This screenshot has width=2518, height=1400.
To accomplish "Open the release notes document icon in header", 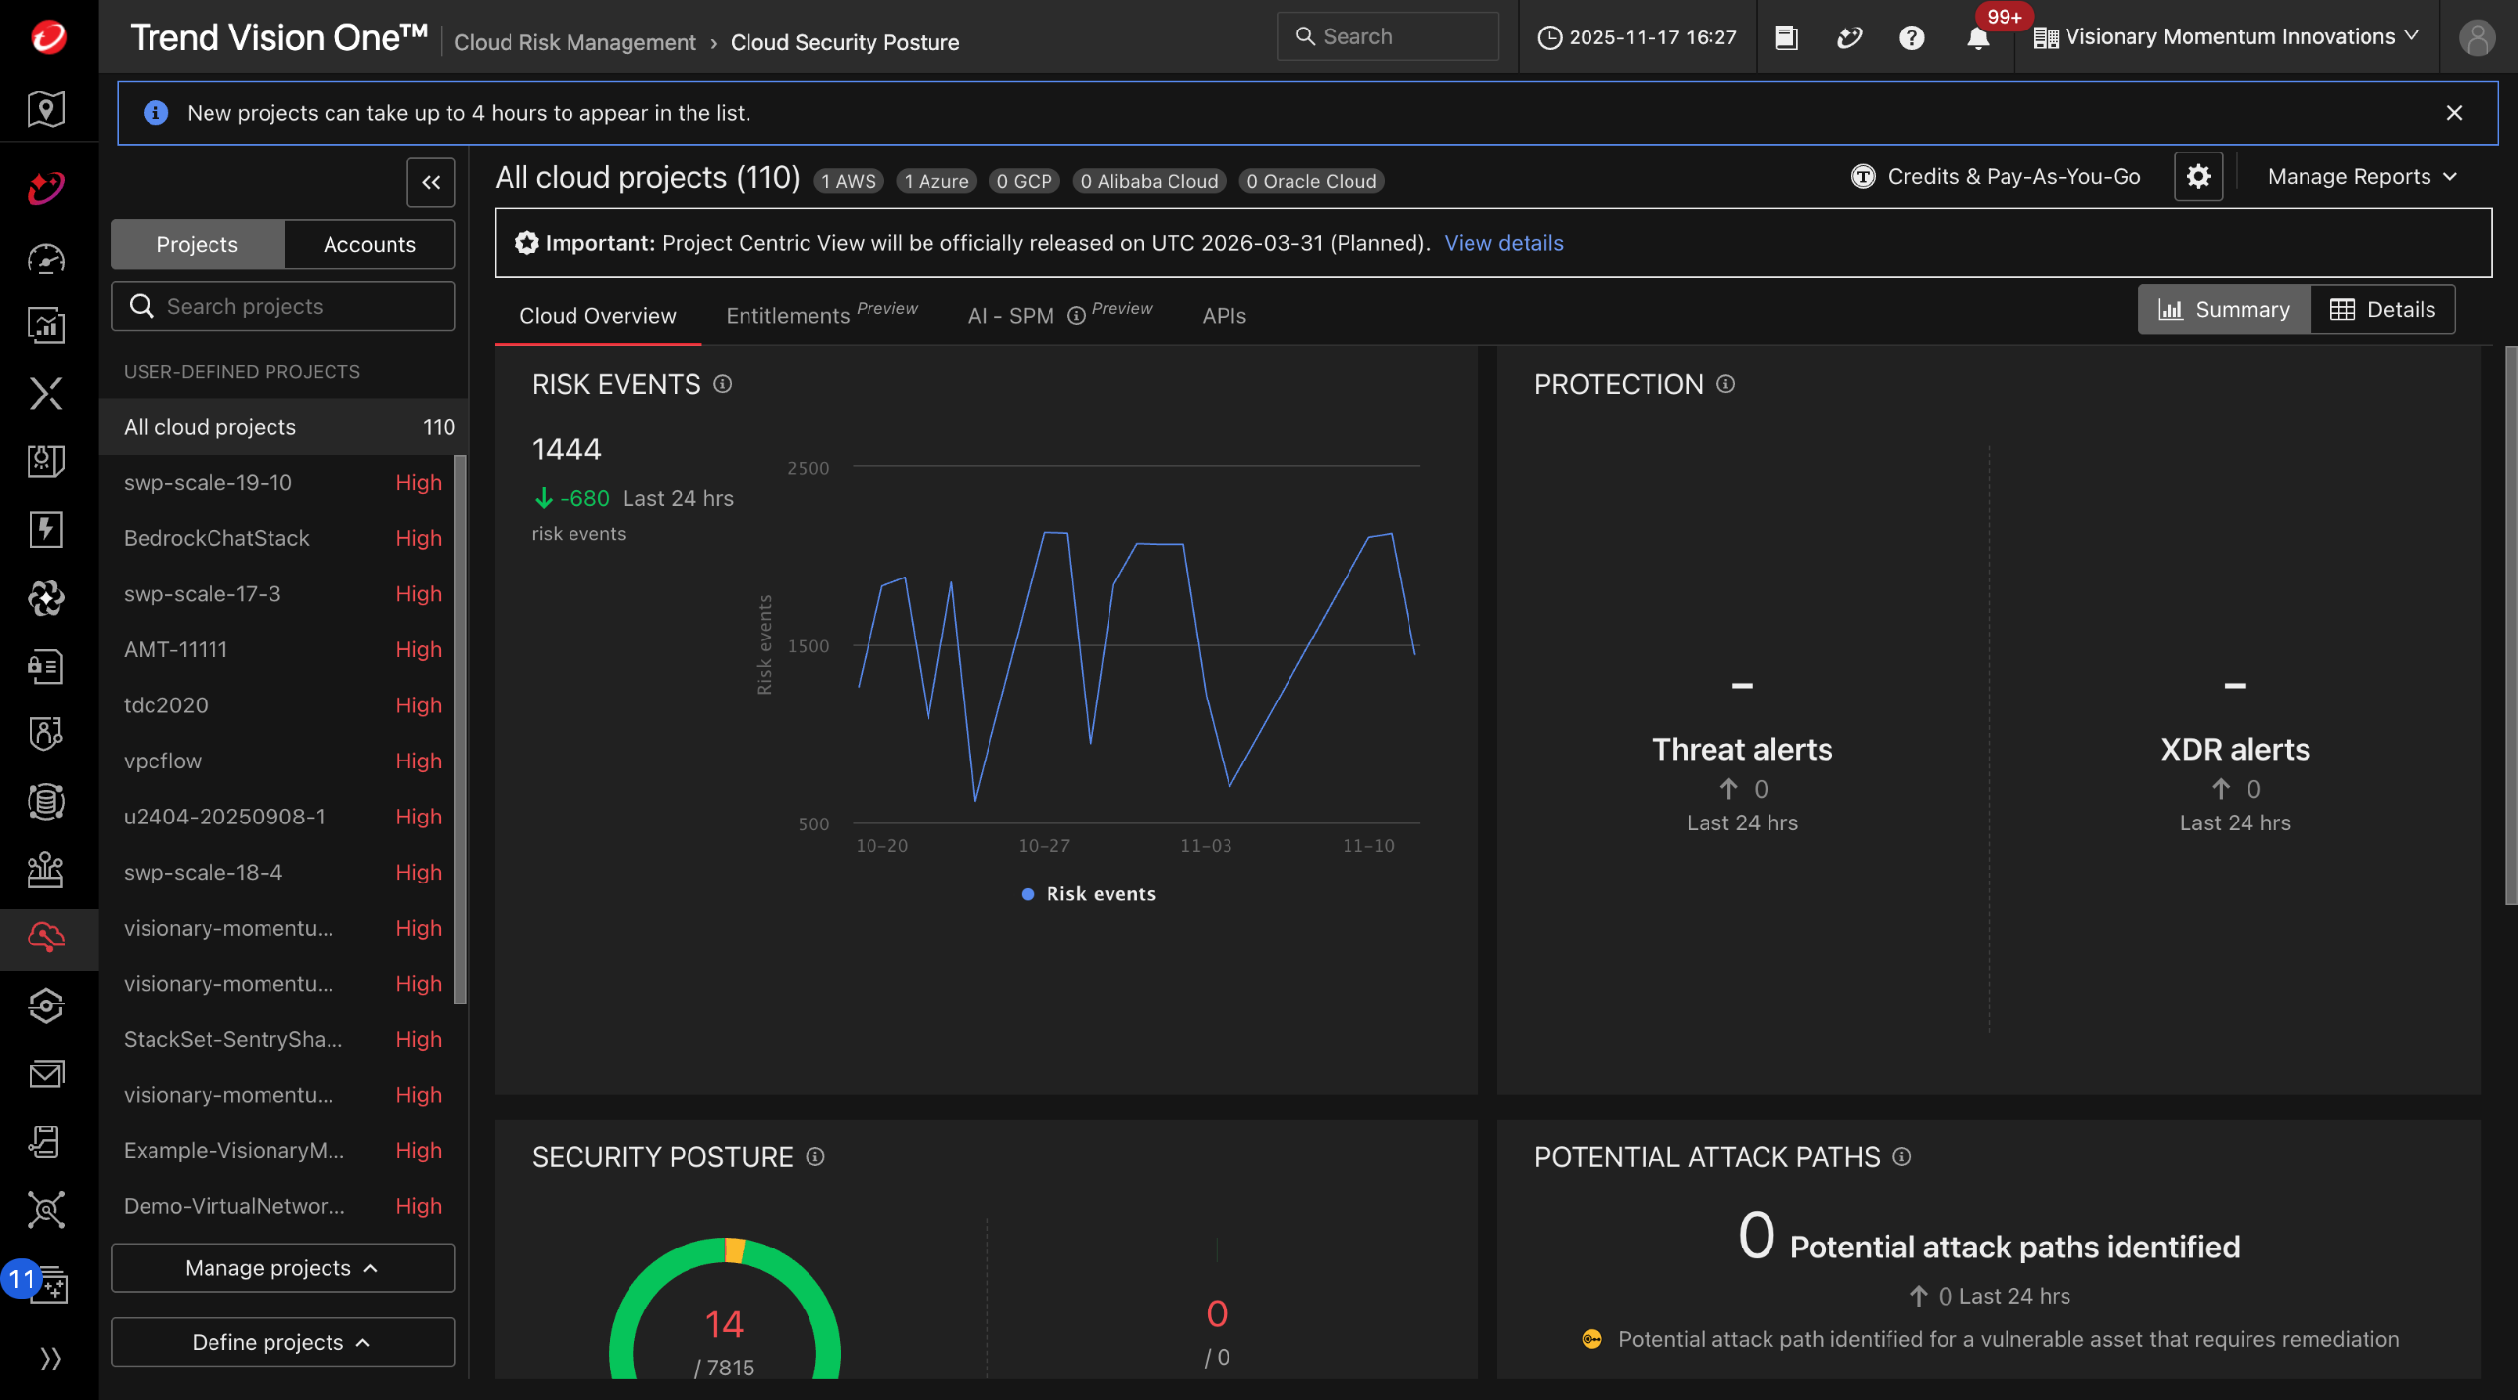I will click(x=1786, y=37).
